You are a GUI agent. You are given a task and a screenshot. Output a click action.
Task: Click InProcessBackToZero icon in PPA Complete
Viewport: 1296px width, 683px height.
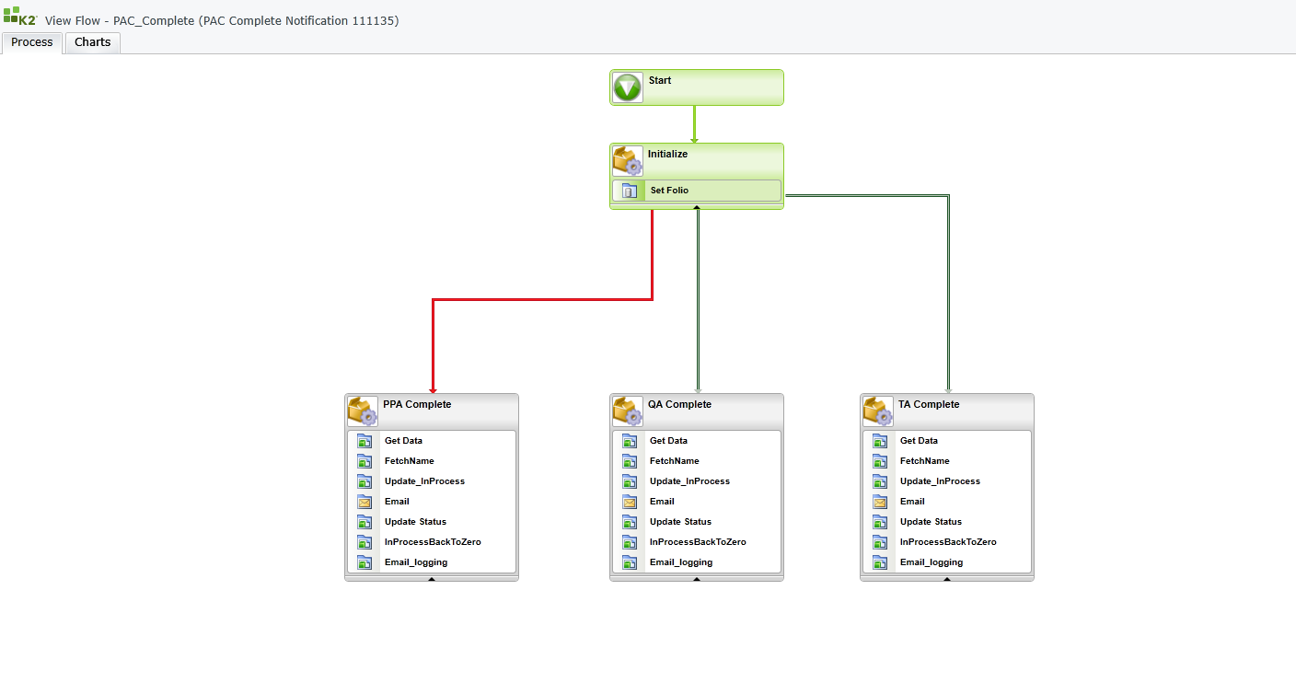pos(364,542)
